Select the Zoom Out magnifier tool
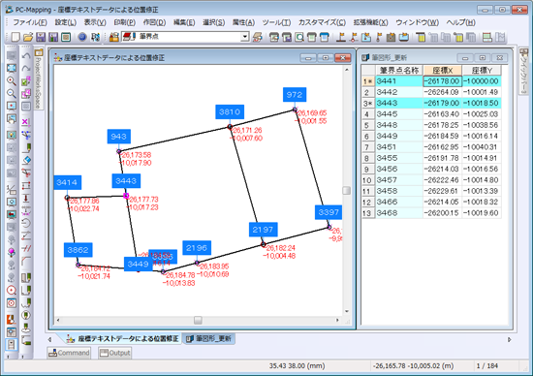533x376 pixels. tap(12, 93)
